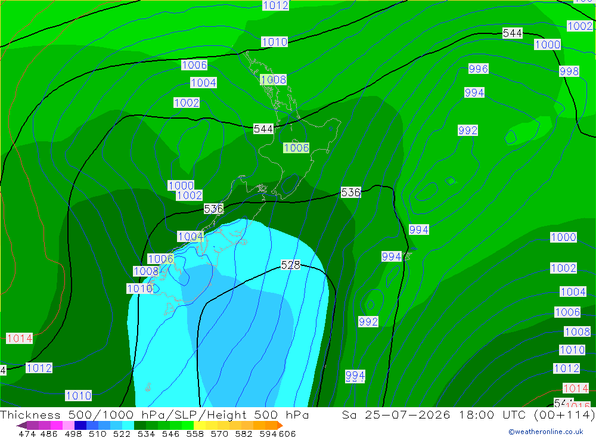Click the 994 label next to 996
This screenshot has width=596, height=437.
pyautogui.click(x=474, y=93)
